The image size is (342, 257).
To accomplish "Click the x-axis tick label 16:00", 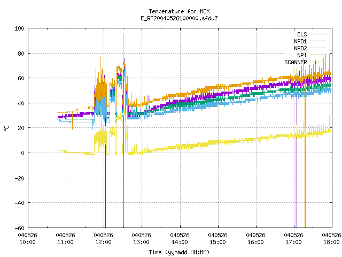I will pyautogui.click(x=255, y=242).
